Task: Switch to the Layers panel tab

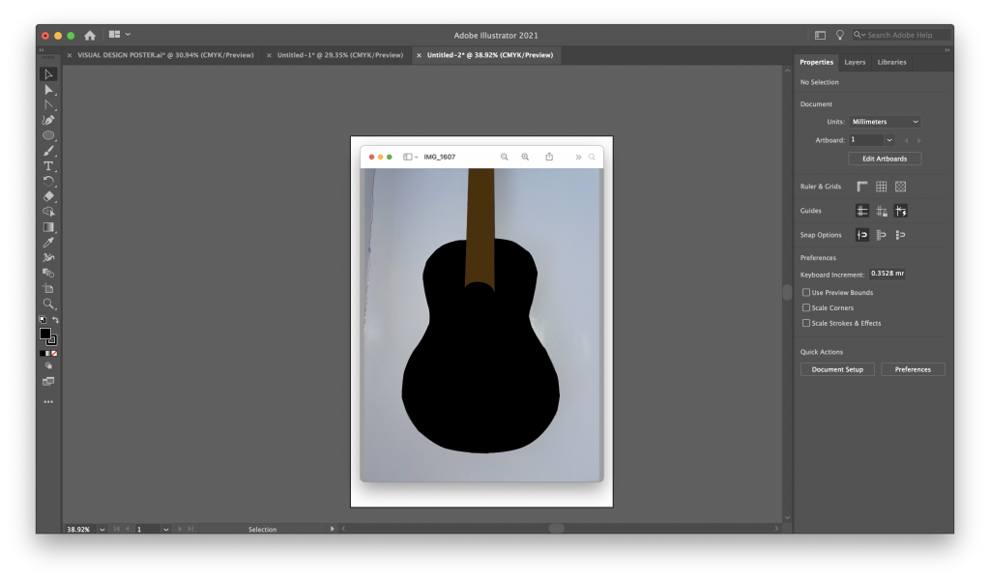Action: click(x=855, y=62)
